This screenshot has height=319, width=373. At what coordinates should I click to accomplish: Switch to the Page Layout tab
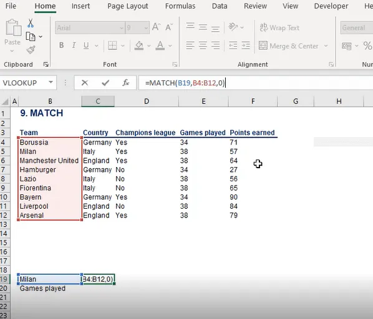[128, 6]
